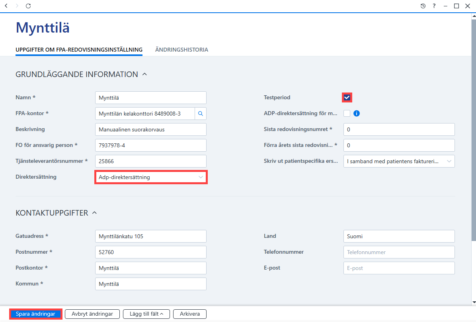
Task: Collapse the Grundläggande information section
Action: pos(144,74)
